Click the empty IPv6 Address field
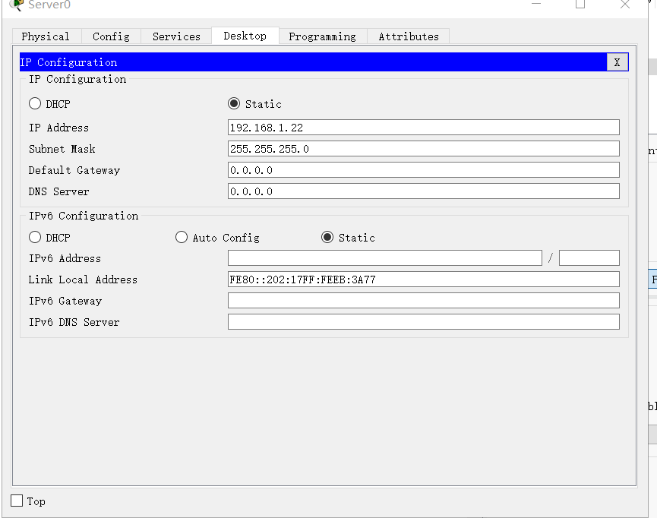This screenshot has height=518, width=657. [x=385, y=258]
